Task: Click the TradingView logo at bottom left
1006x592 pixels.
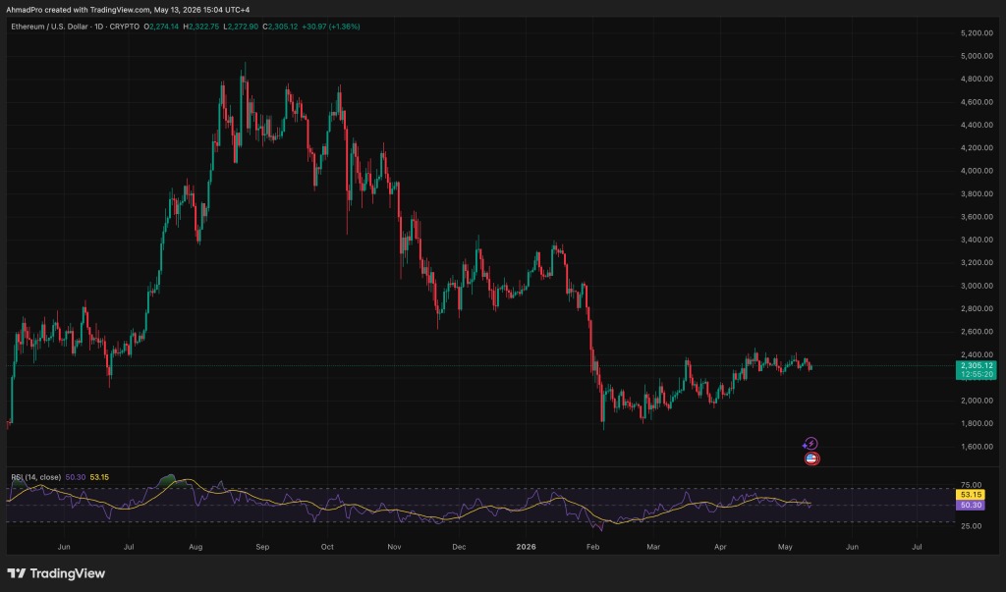Action: pos(56,573)
